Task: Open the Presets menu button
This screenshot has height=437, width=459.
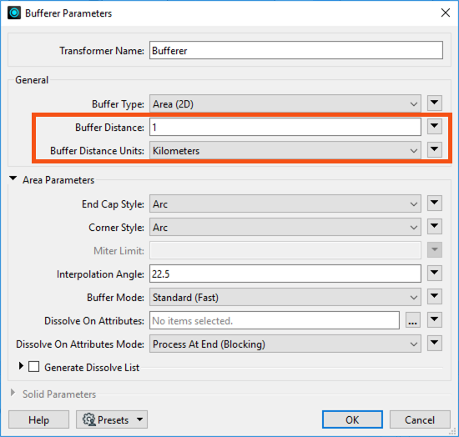Action: (x=112, y=419)
